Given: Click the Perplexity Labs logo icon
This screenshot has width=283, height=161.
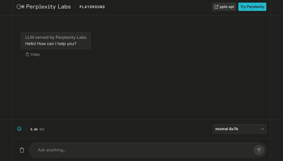Looking at the screenshot, I should (x=21, y=7).
